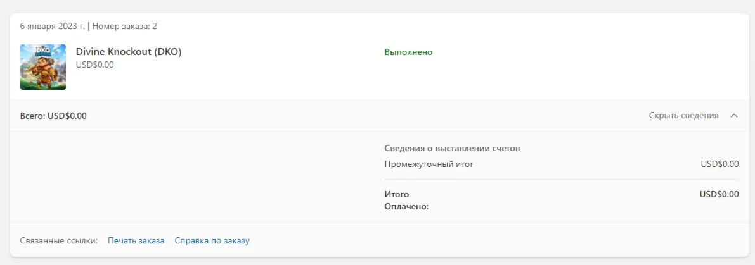Click the bold Итого label
The width and height of the screenshot is (755, 265).
point(397,194)
